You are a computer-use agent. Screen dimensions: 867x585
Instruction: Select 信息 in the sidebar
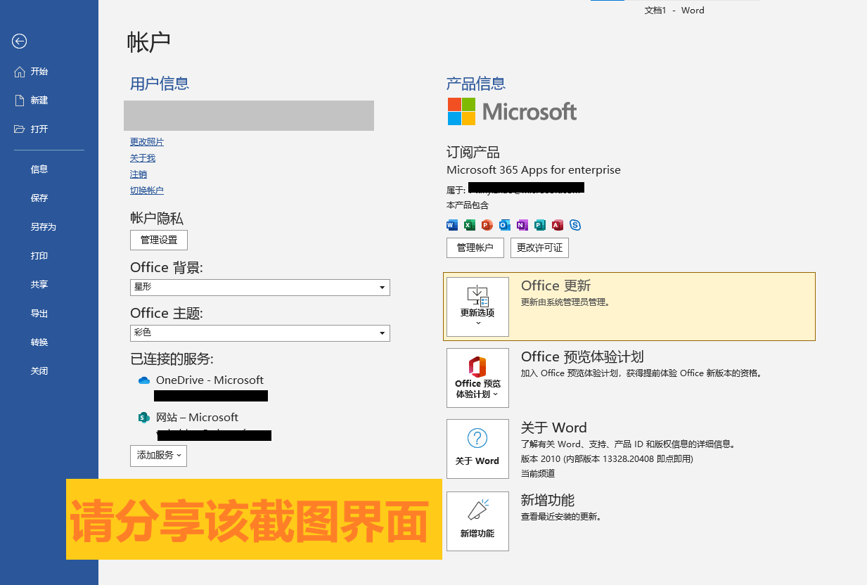pyautogui.click(x=39, y=169)
